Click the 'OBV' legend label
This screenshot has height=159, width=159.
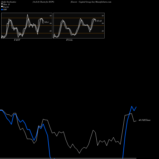tap(5, 10)
